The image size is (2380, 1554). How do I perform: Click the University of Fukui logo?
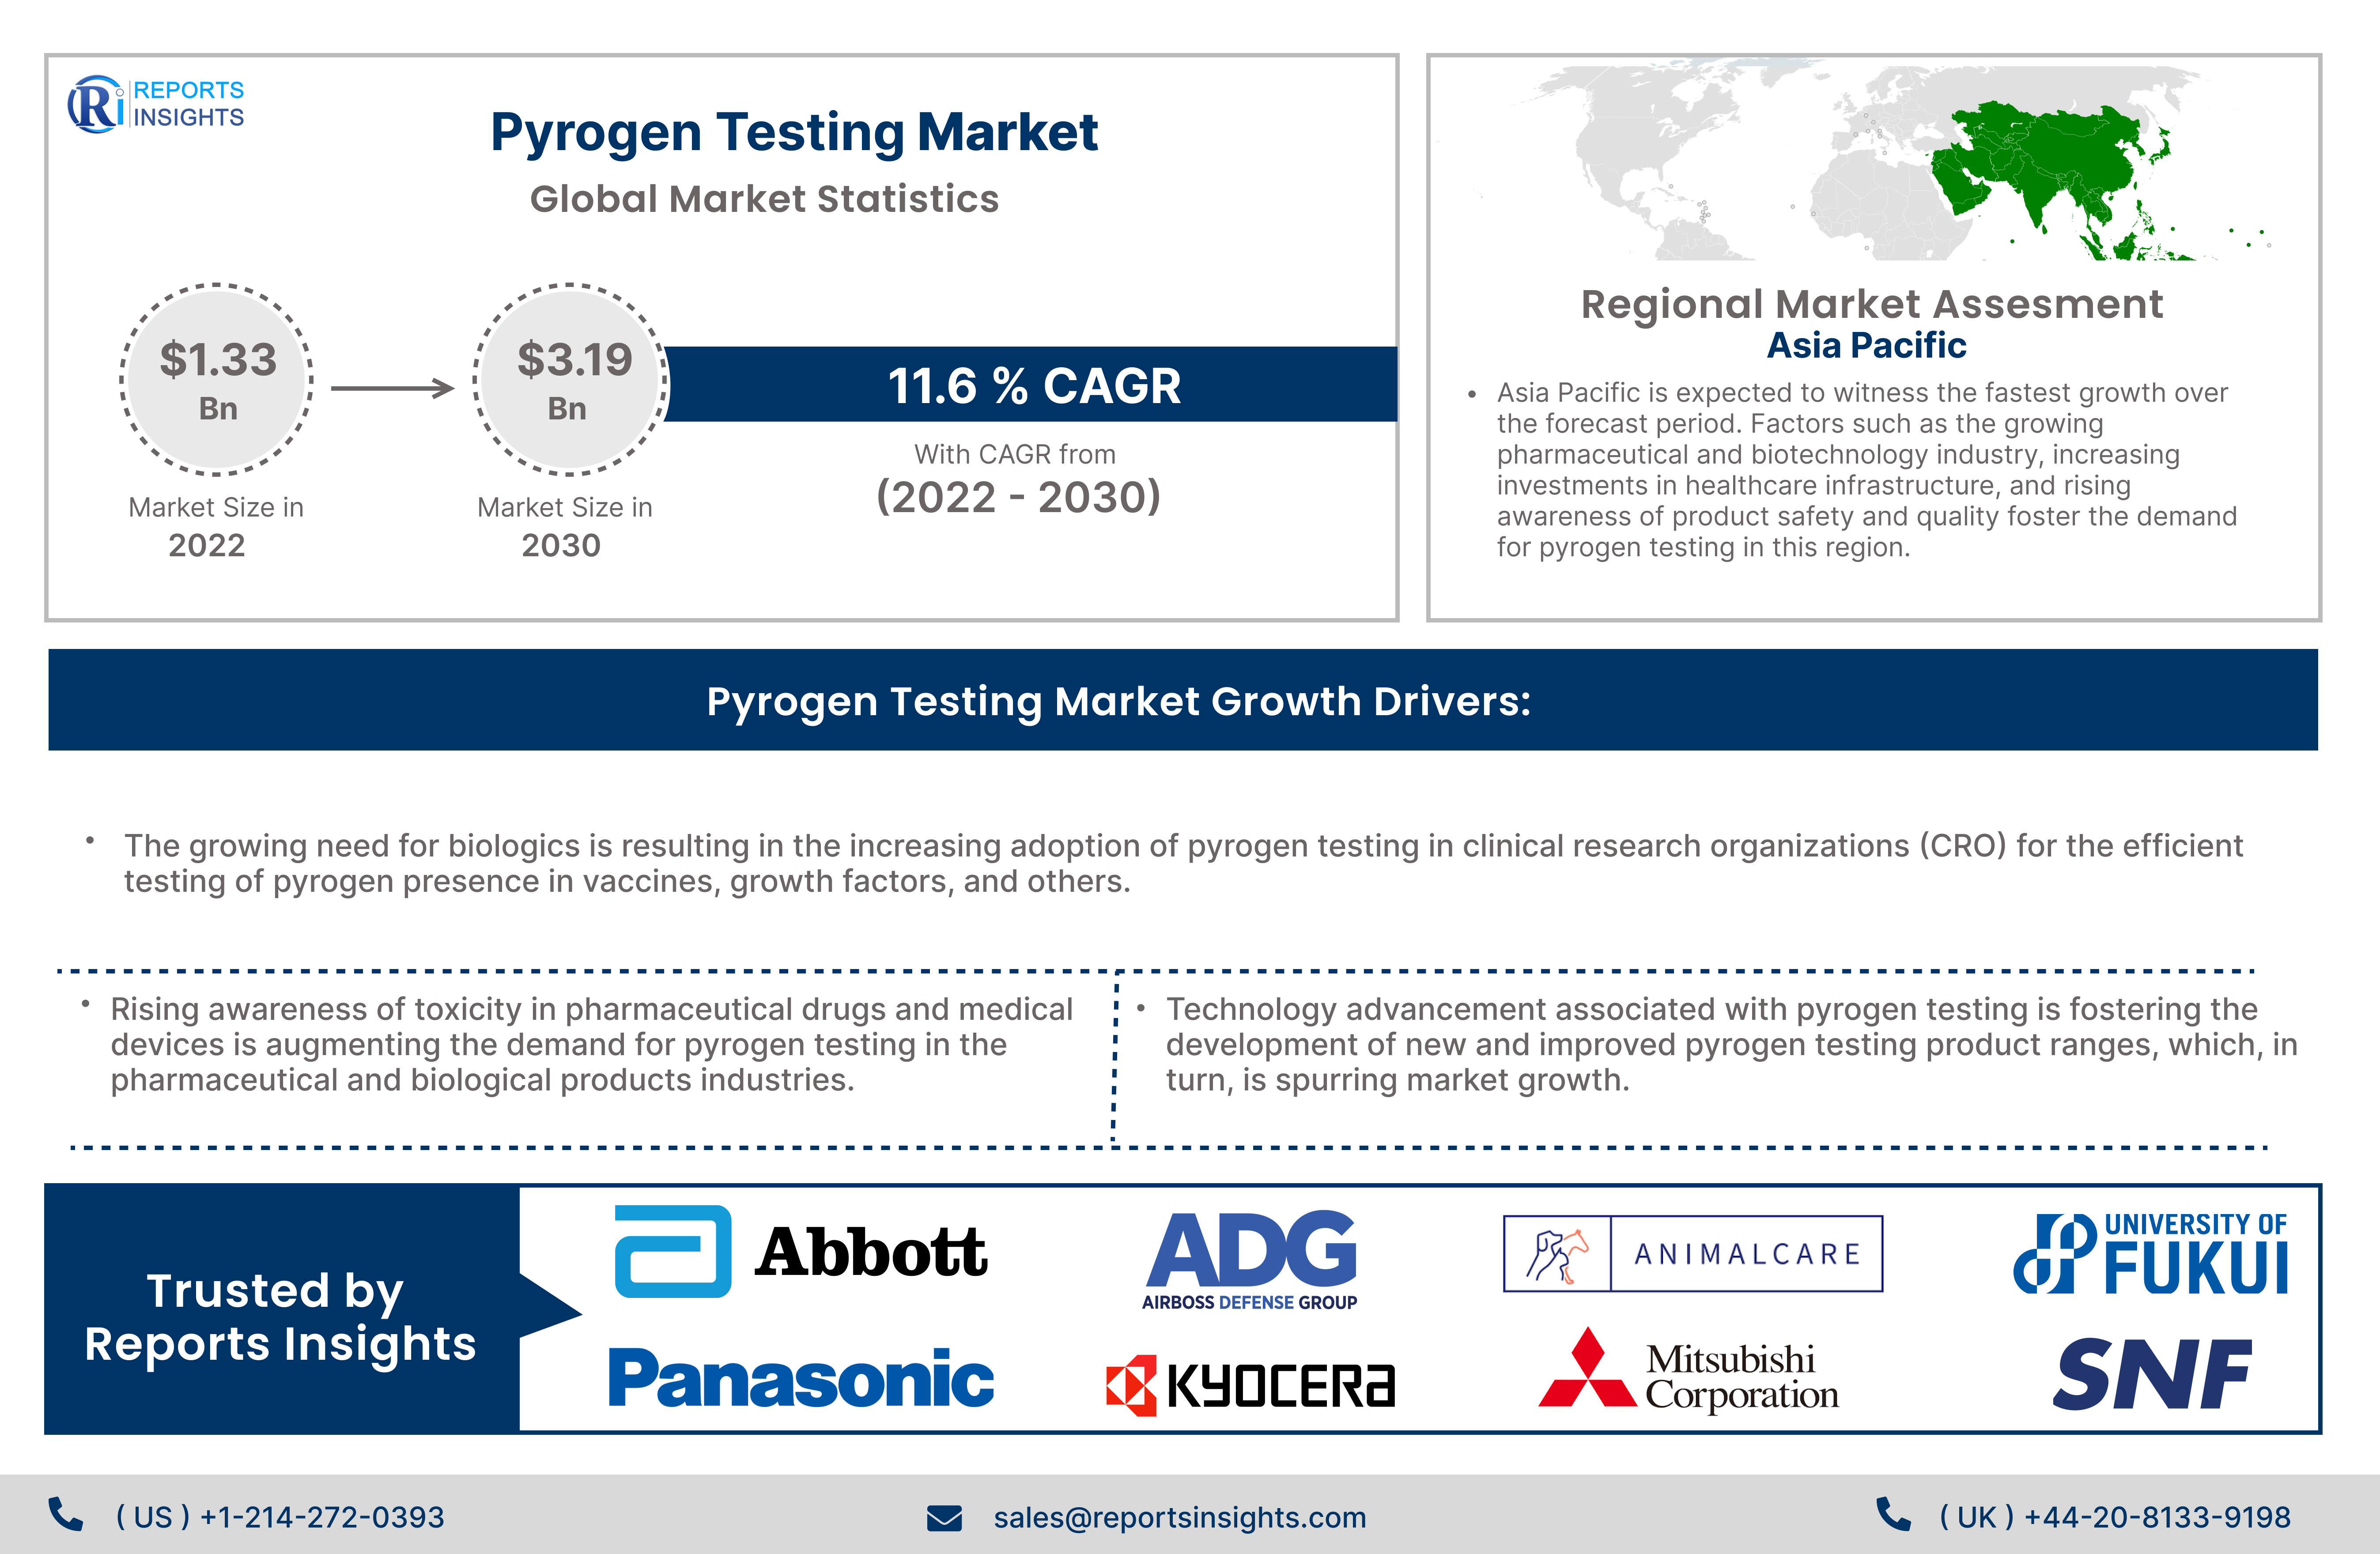2150,1253
